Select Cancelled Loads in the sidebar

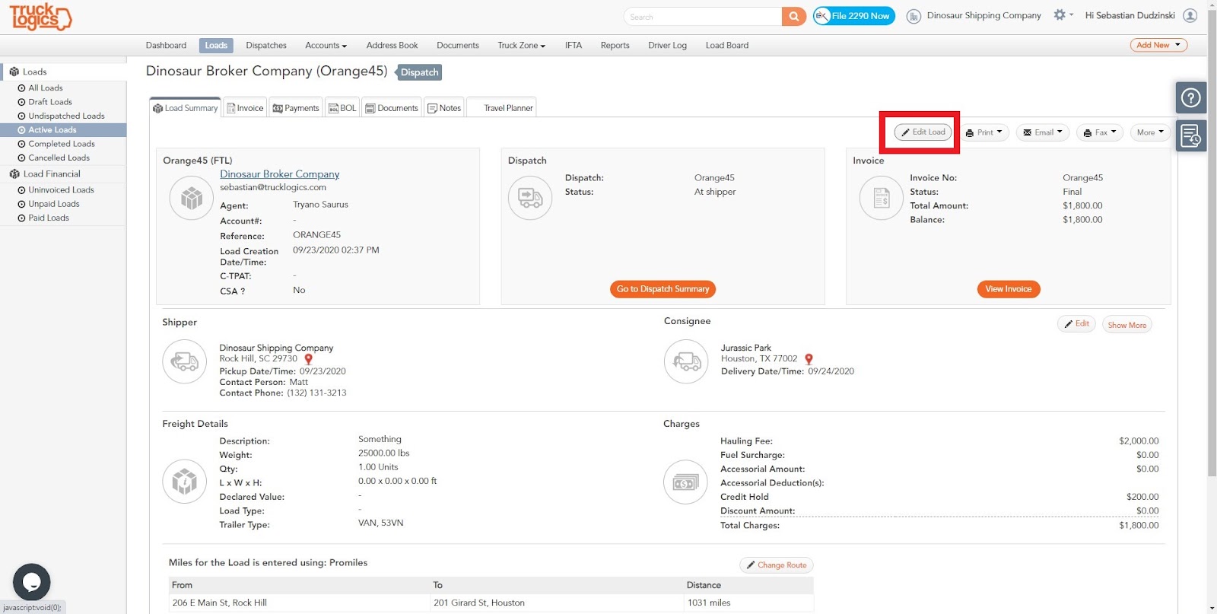[x=59, y=158]
